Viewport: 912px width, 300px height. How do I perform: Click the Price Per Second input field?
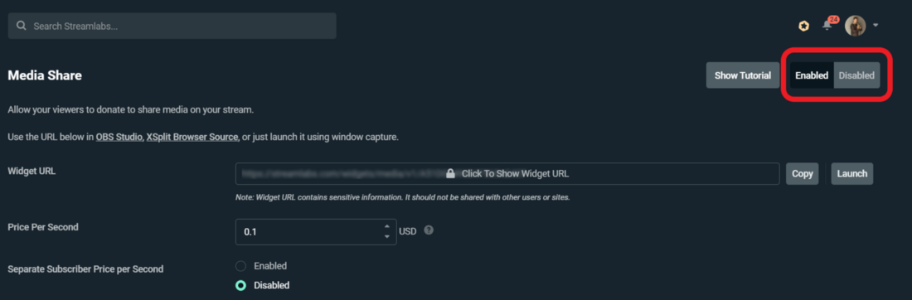(316, 231)
